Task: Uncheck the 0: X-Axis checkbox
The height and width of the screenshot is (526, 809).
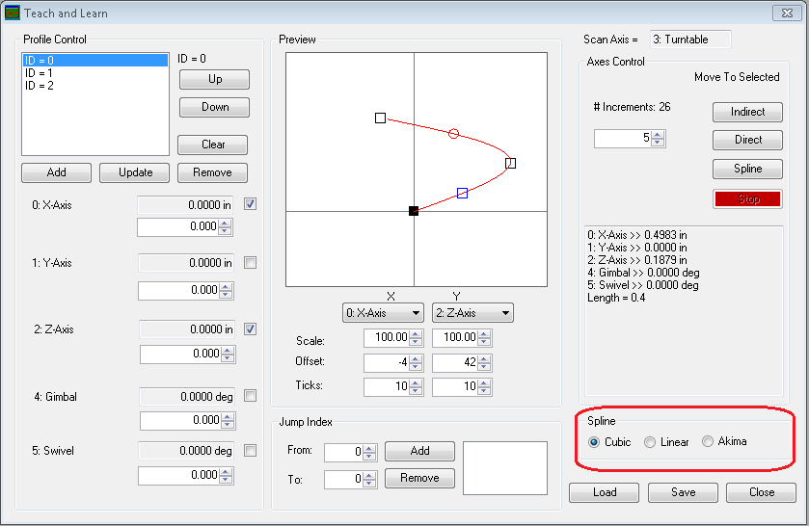Action: [250, 204]
